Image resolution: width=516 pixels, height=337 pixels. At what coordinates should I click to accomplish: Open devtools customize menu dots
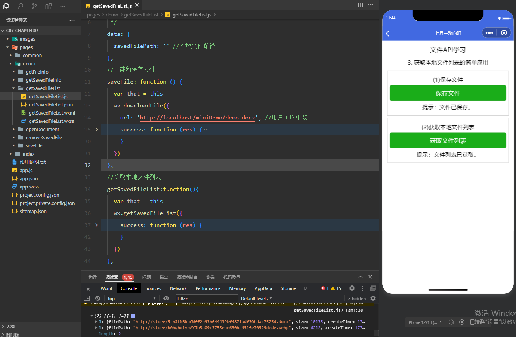362,288
